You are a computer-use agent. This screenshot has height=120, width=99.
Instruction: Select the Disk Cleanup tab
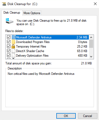[x=12, y=13]
